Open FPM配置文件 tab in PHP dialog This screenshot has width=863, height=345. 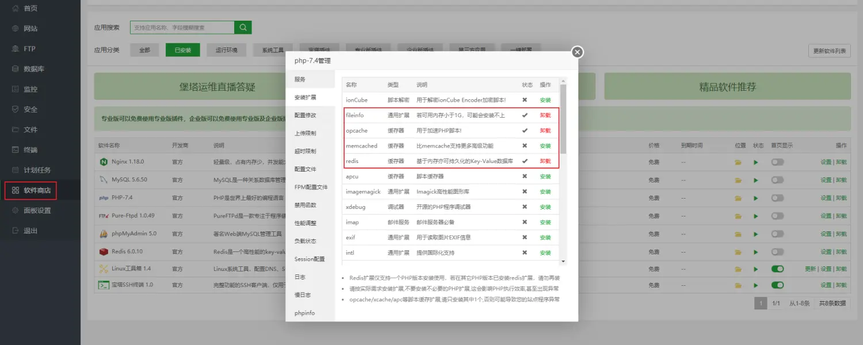pos(310,187)
